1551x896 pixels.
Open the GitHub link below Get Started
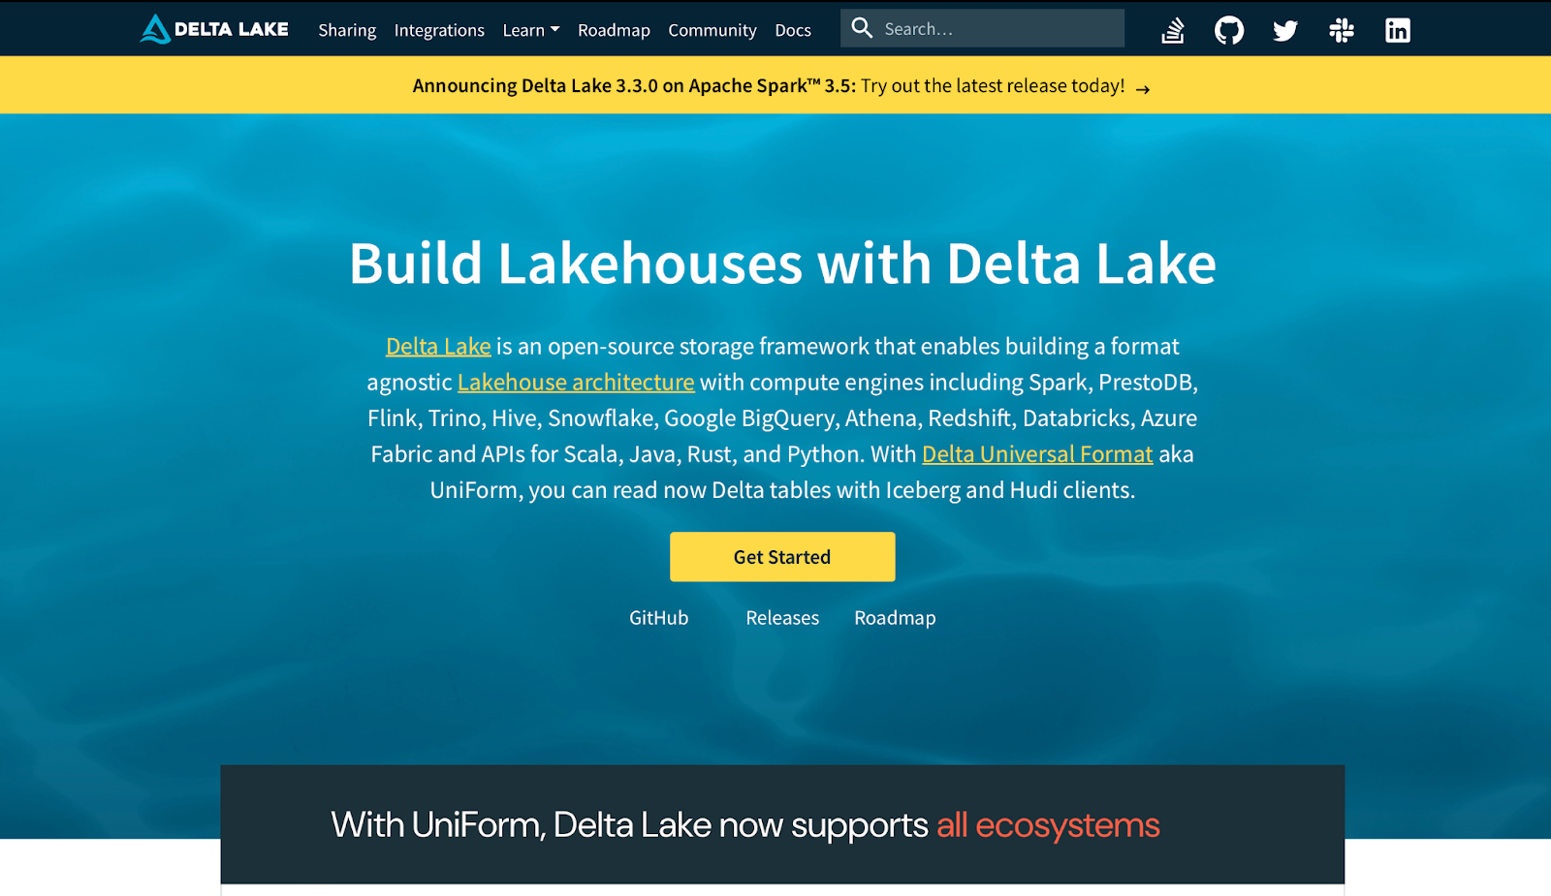(658, 618)
